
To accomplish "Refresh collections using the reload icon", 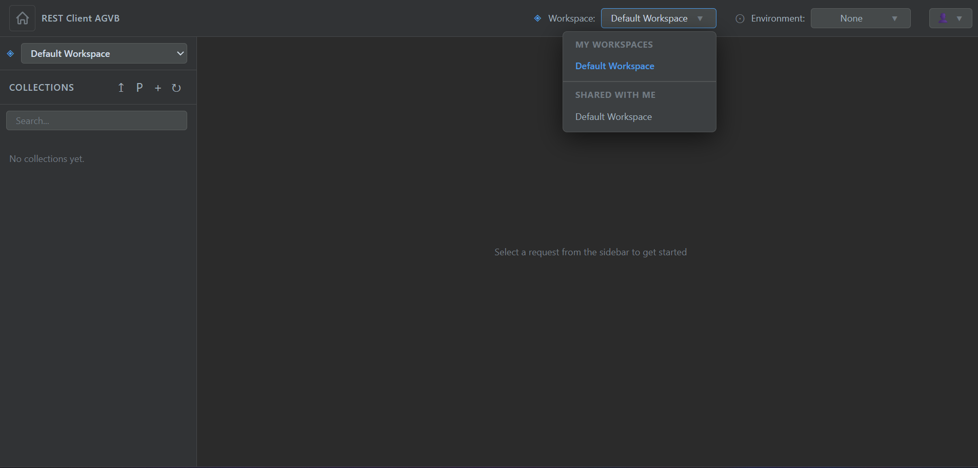I will (176, 88).
